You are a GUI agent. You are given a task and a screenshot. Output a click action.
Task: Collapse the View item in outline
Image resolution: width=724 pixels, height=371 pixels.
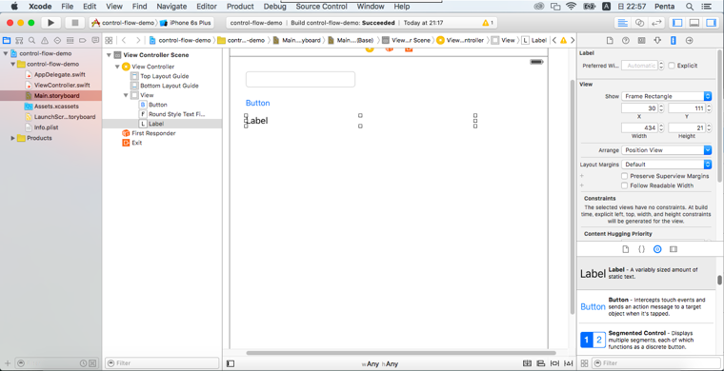[x=126, y=95]
